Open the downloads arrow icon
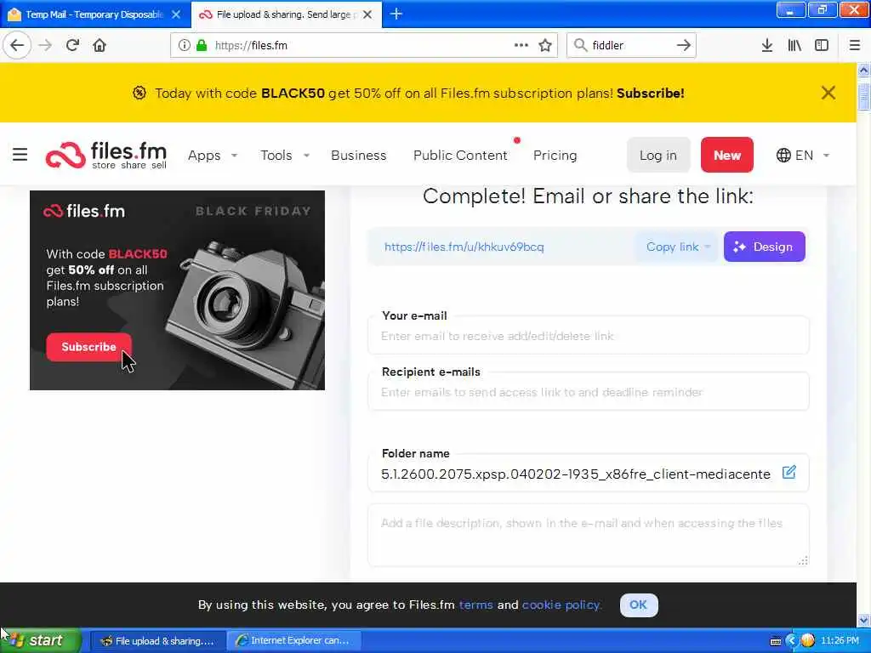Image resolution: width=871 pixels, height=653 pixels. (766, 46)
